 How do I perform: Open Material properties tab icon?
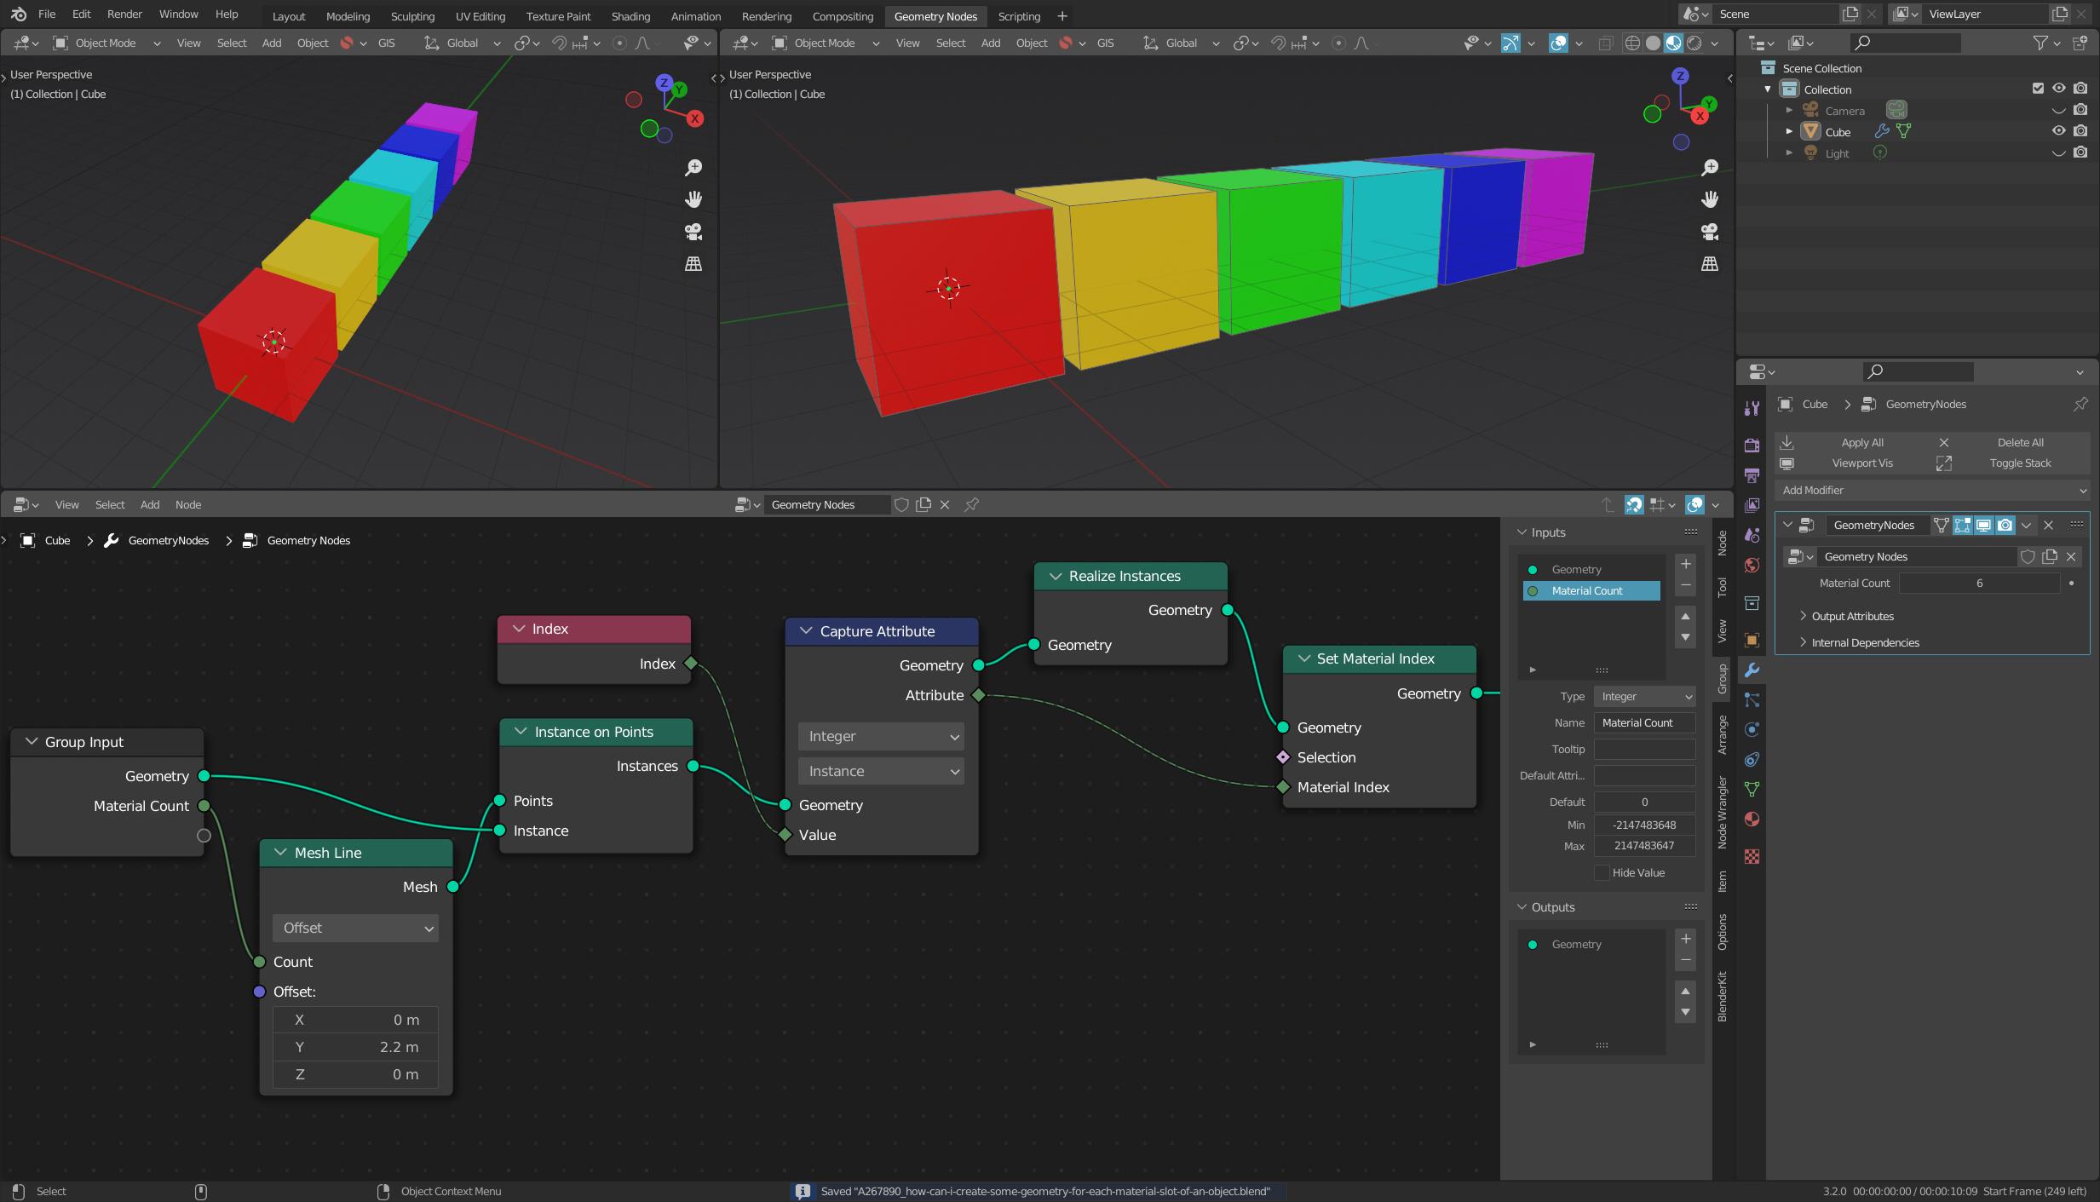click(1752, 820)
